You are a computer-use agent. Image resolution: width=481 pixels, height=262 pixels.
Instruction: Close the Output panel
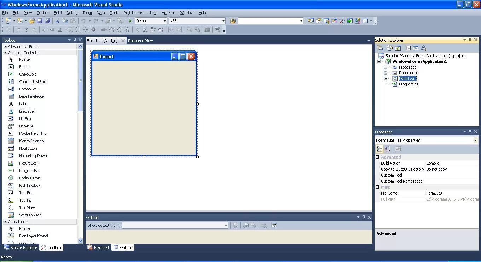click(x=369, y=217)
